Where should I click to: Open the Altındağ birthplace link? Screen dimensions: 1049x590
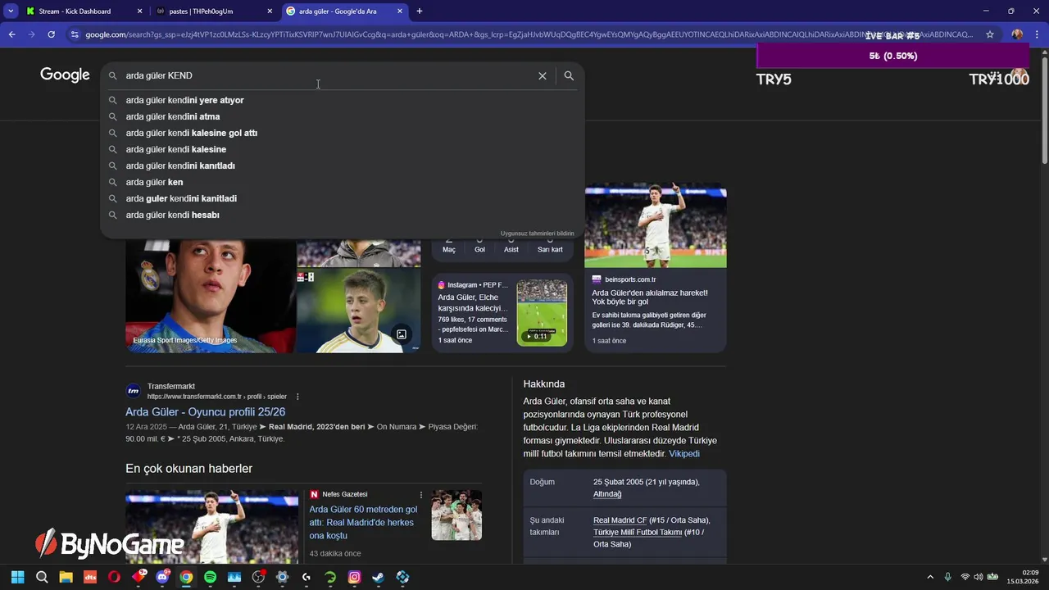[607, 494]
